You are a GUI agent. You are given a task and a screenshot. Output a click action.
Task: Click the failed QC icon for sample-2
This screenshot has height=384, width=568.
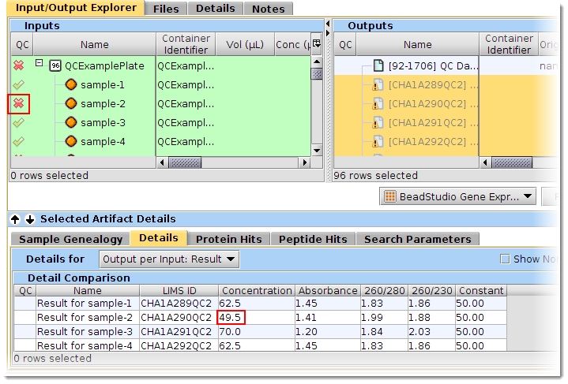pyautogui.click(x=18, y=104)
